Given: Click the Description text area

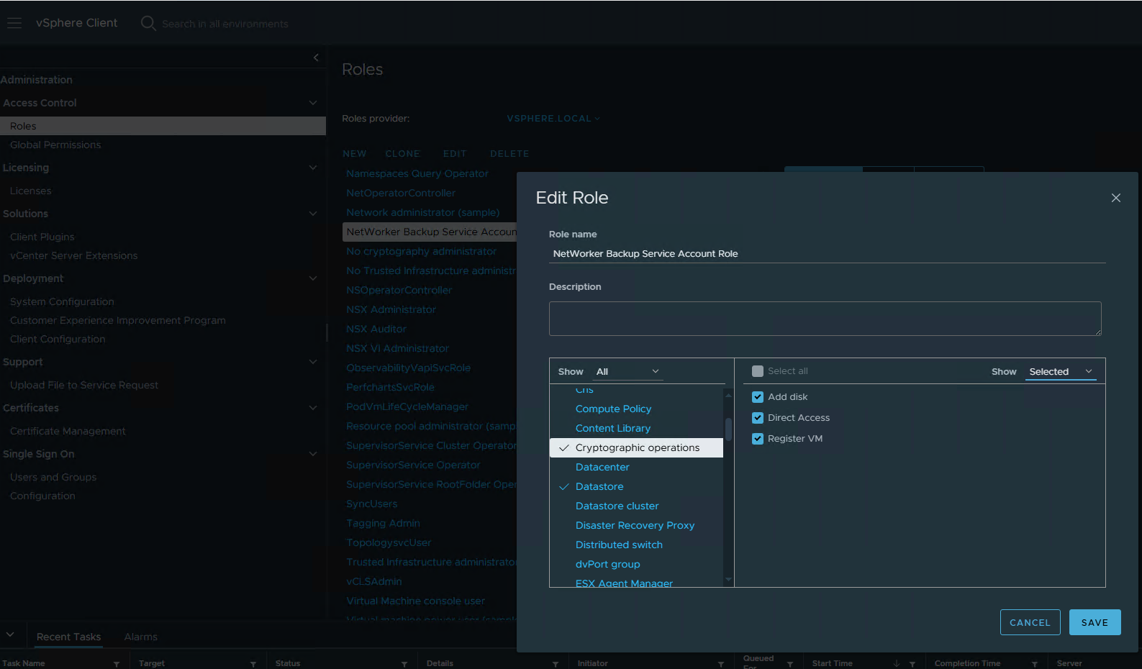Looking at the screenshot, I should tap(825, 319).
